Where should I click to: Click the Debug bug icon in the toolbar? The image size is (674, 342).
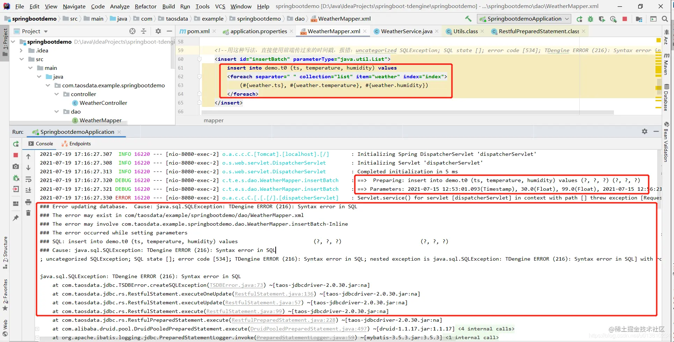pyautogui.click(x=590, y=19)
